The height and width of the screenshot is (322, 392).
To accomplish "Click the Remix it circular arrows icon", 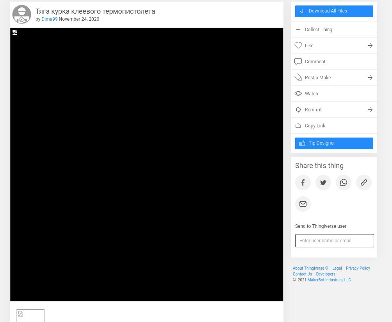I will [x=298, y=109].
